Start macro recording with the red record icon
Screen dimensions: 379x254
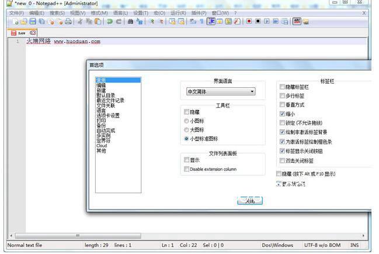coord(249,22)
